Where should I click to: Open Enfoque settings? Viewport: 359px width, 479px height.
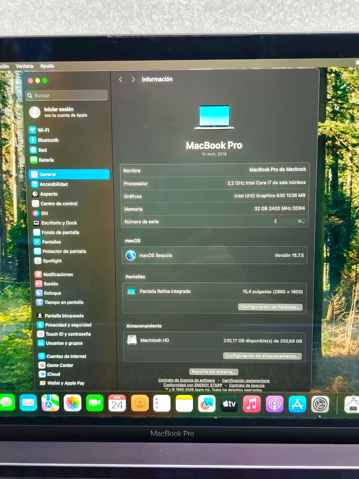(x=48, y=293)
